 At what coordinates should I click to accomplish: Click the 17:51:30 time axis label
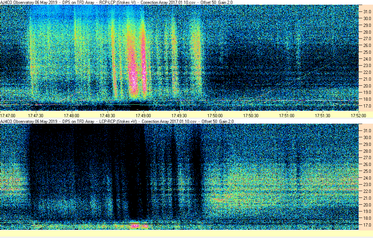(x=322, y=115)
